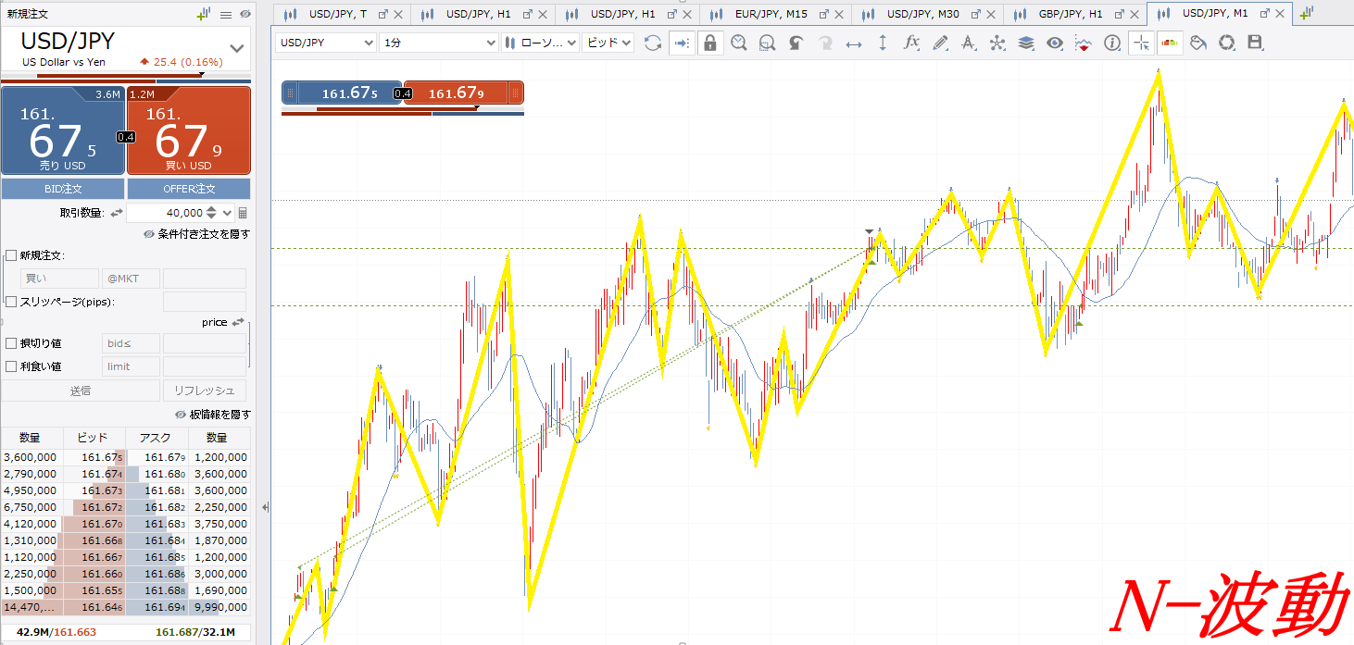Click the OFFER注文 button

[x=189, y=188]
